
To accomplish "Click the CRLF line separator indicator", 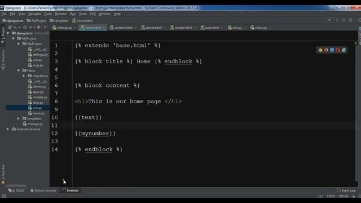I will [331, 196].
